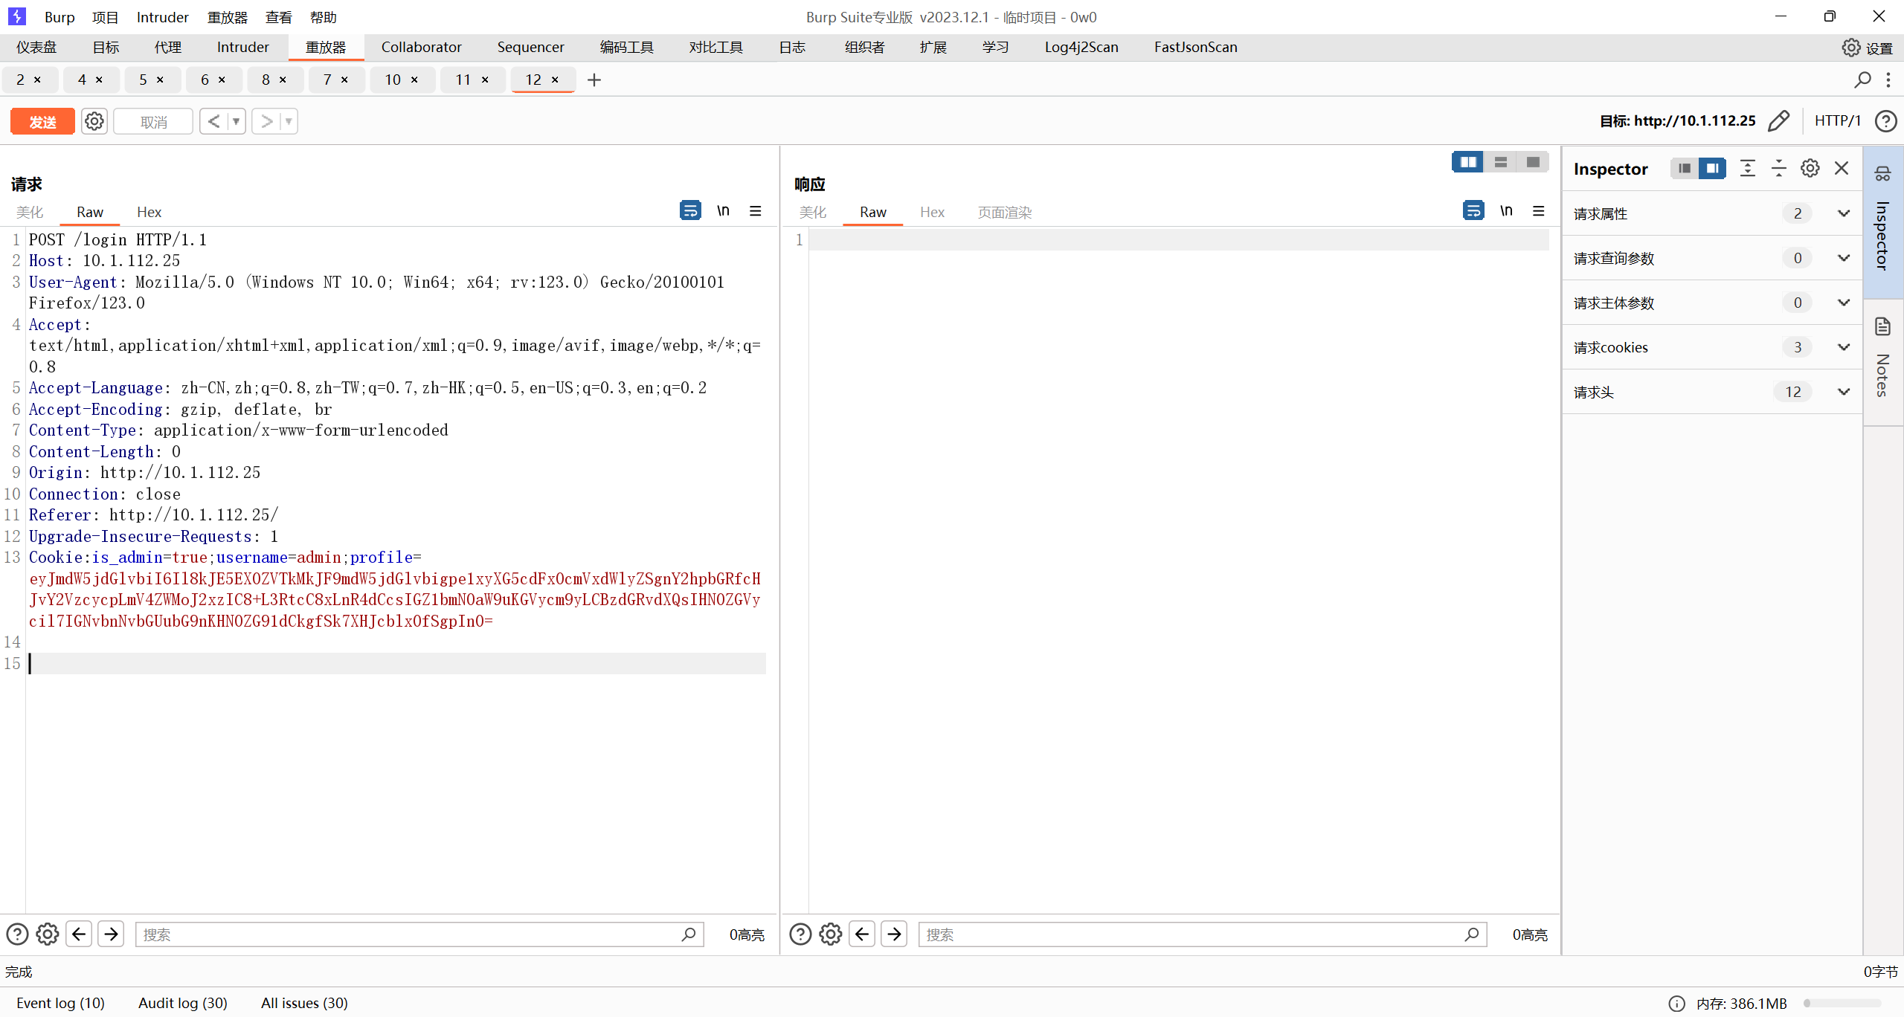Open request search help icon

point(17,934)
